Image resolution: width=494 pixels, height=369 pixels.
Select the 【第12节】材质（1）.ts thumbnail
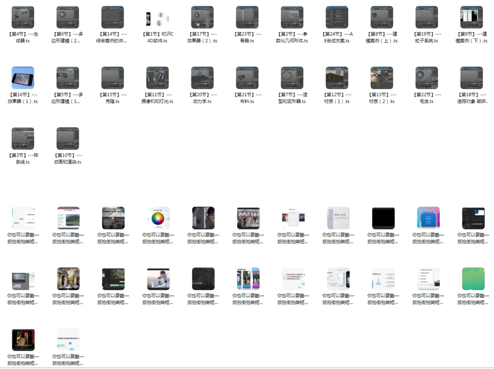click(x=337, y=78)
